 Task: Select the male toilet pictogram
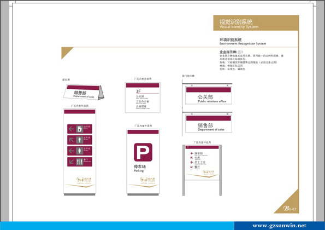pos(80,140)
